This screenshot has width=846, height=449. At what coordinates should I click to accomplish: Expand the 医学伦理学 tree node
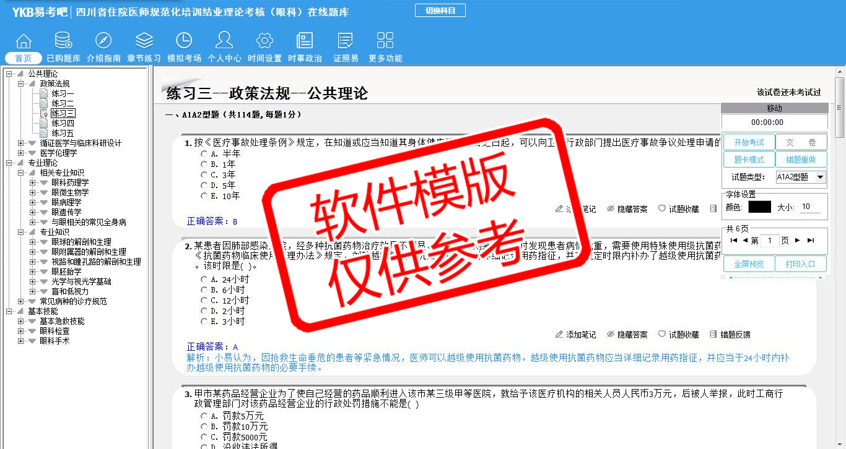[21, 153]
